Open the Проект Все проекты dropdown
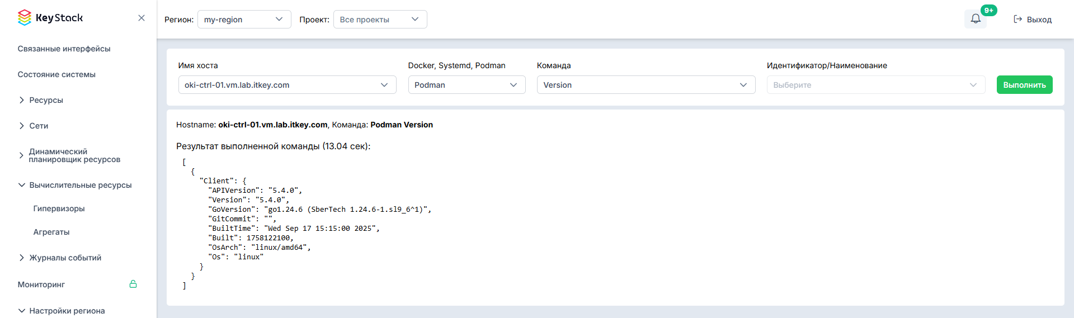 [380, 20]
